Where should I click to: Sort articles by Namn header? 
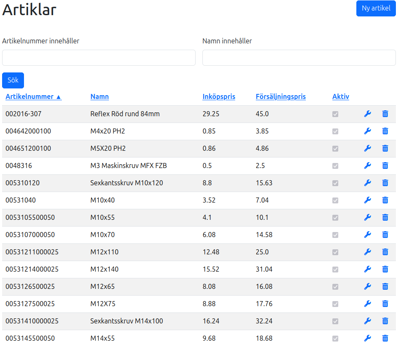[99, 96]
